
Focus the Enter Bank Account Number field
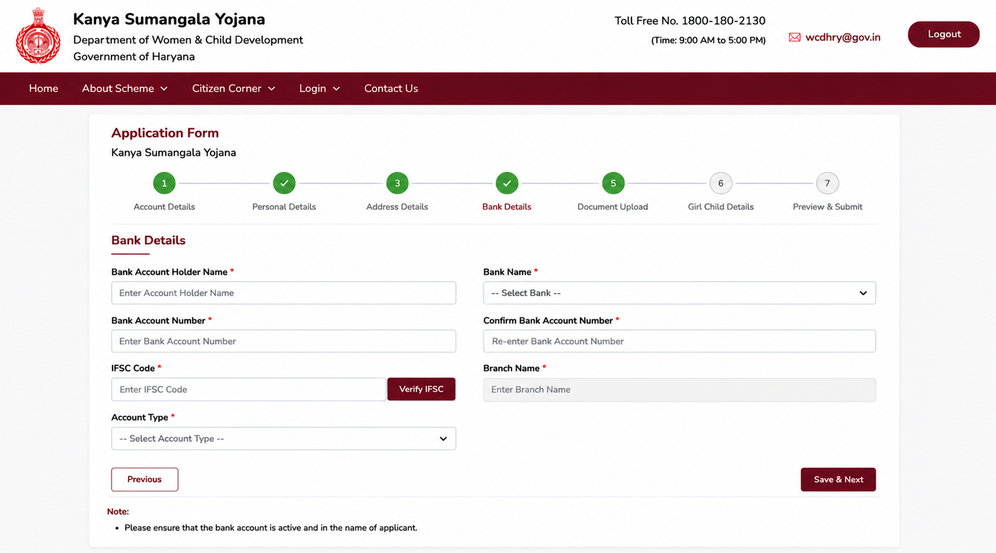pyautogui.click(x=283, y=341)
